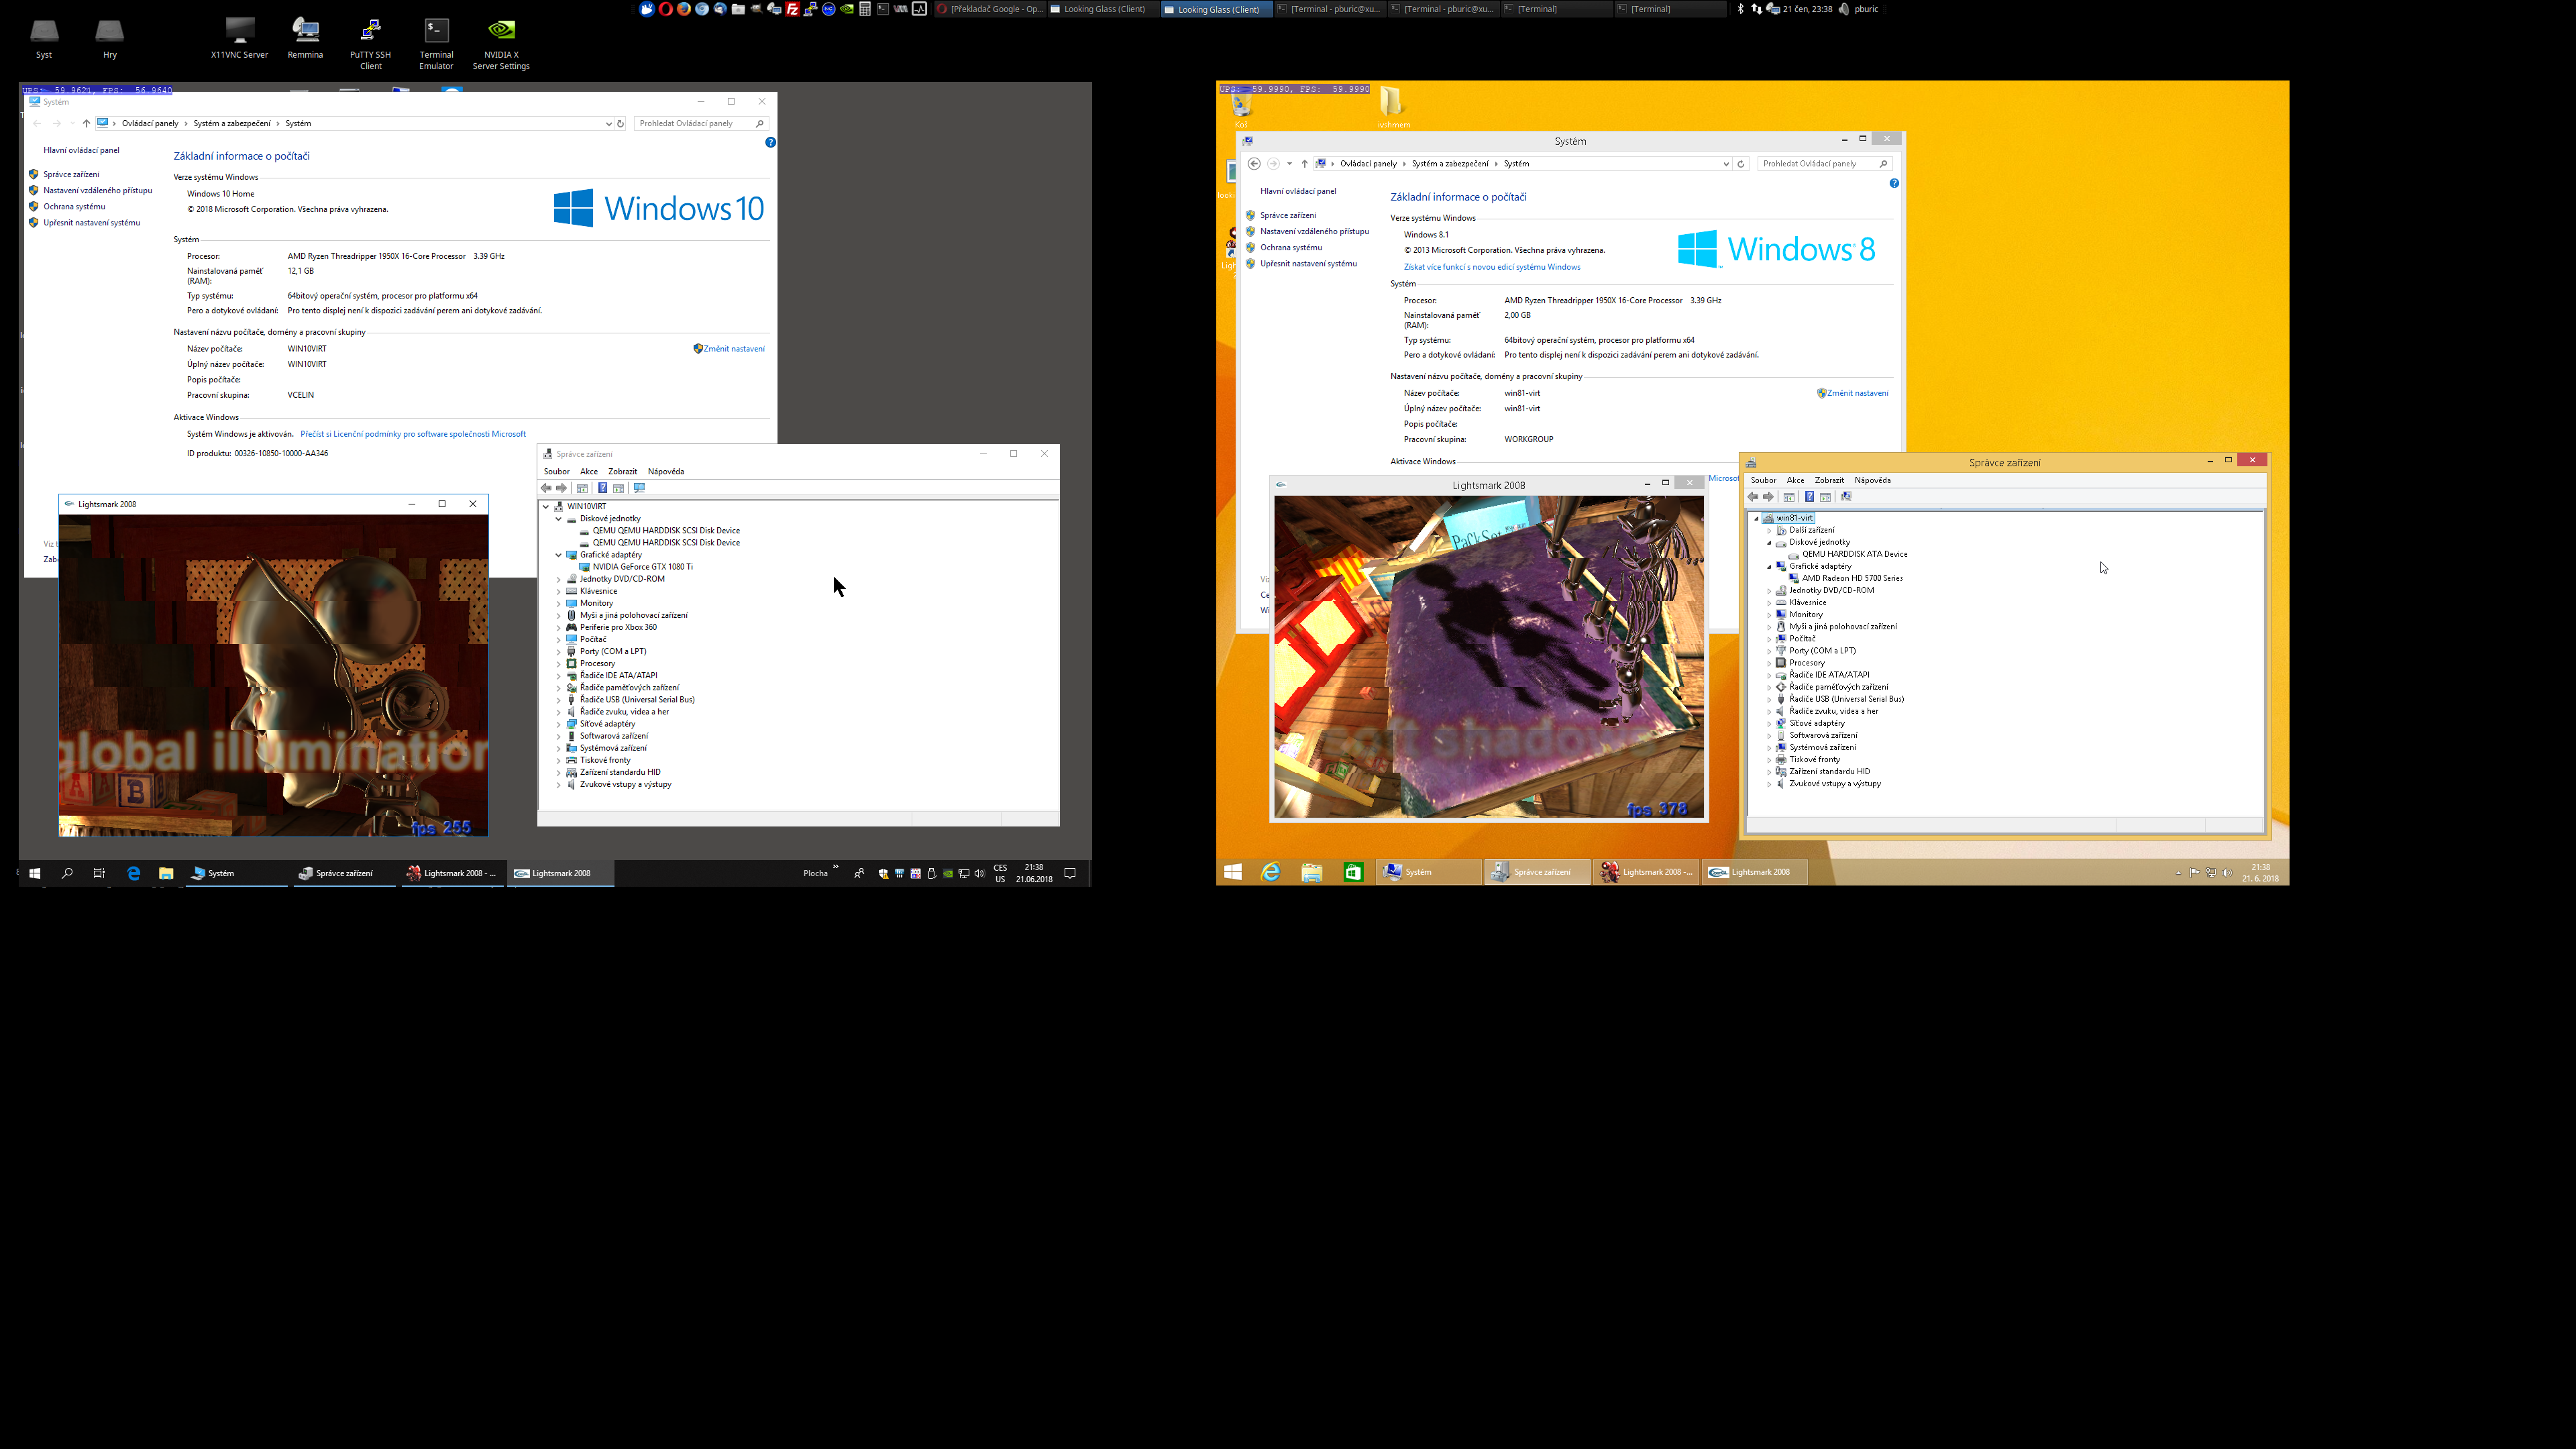This screenshot has width=2576, height=1449.
Task: Open address bar dropdown in Windows 10 System window
Action: [x=608, y=124]
